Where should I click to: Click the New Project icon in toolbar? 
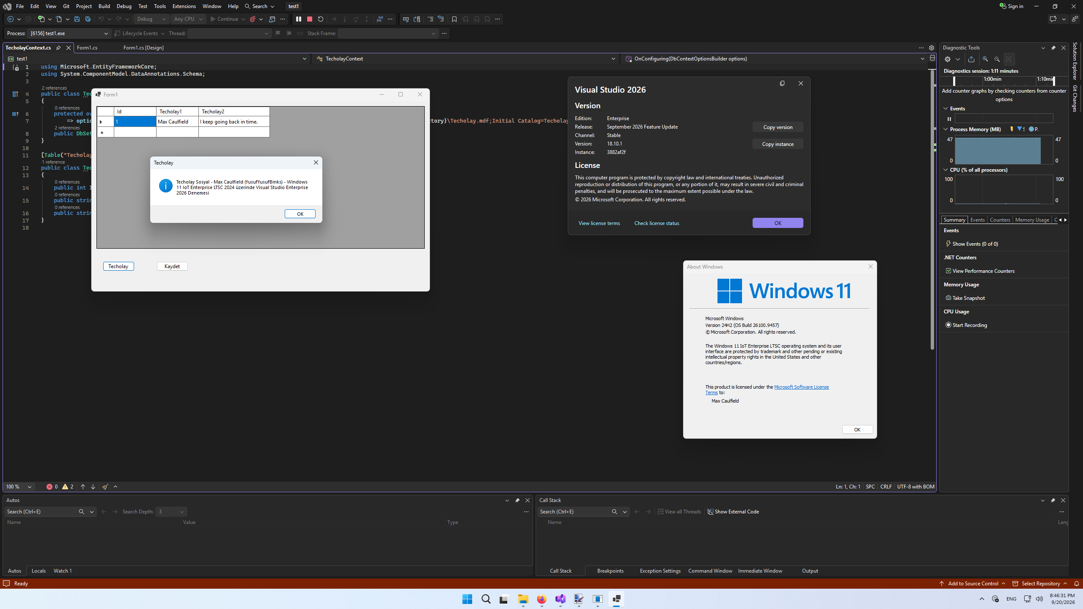41,19
